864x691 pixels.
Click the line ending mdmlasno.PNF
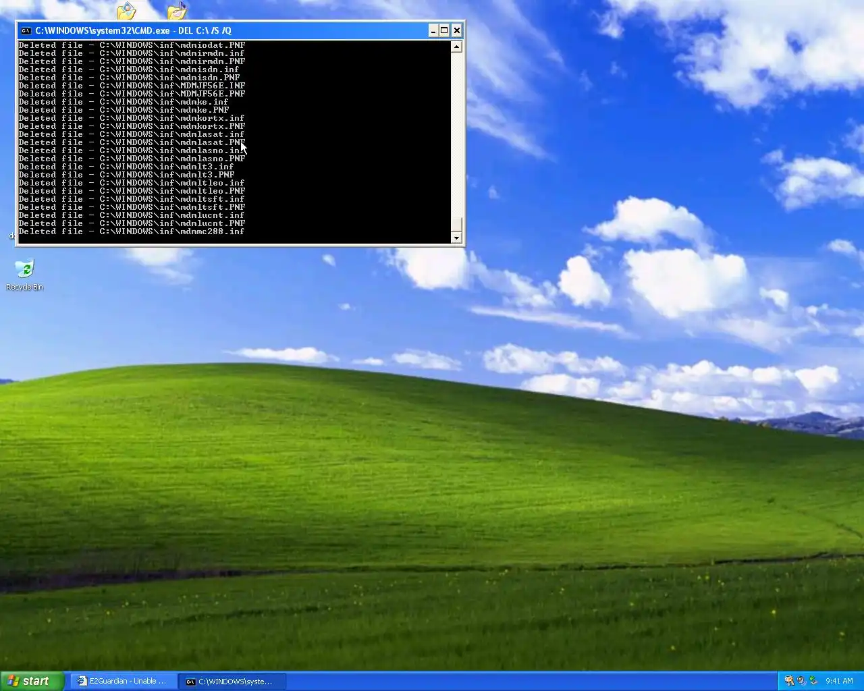pos(132,159)
